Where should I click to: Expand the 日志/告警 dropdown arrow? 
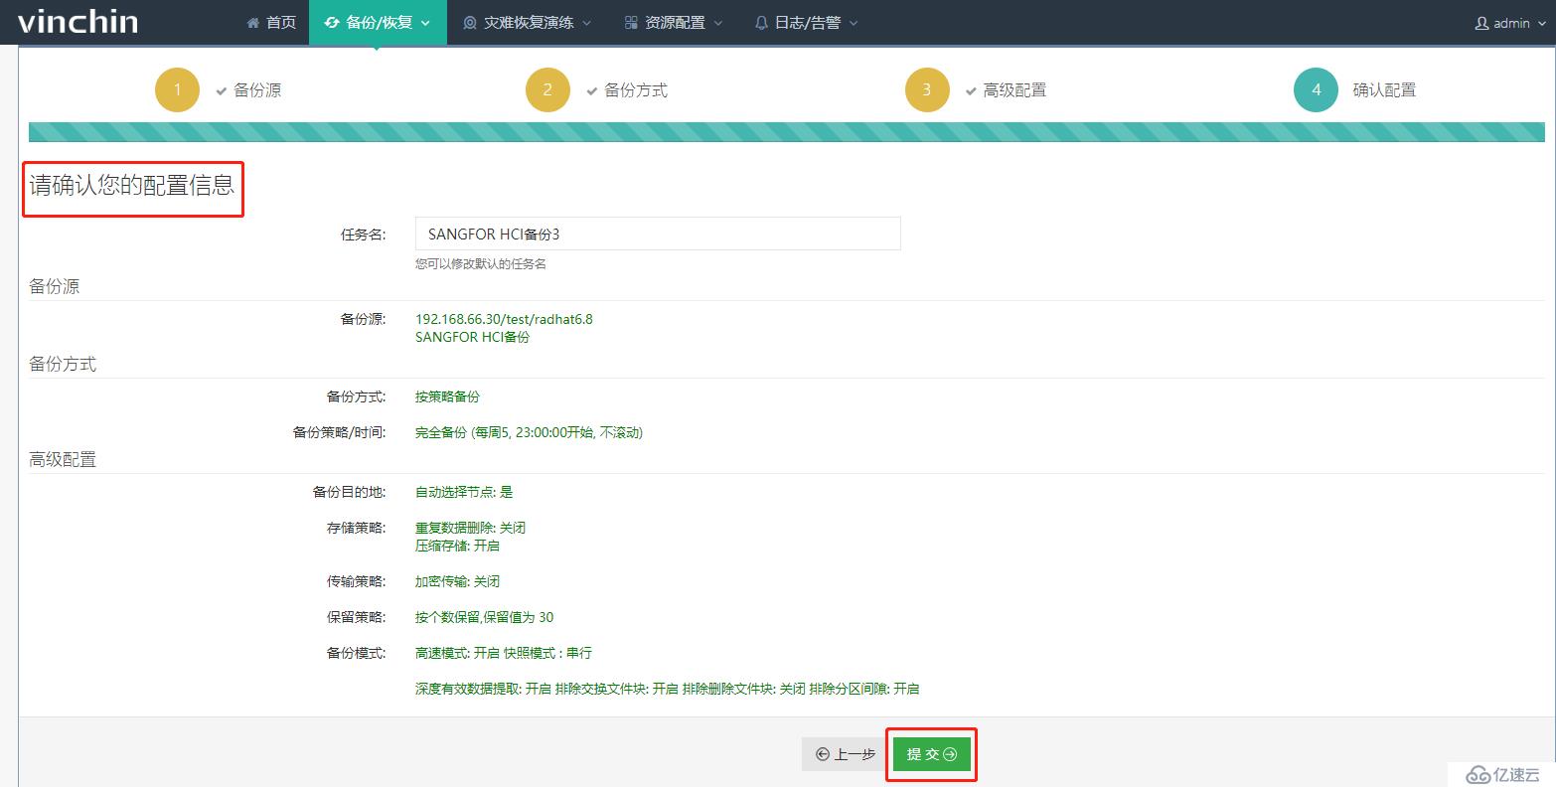853,23
